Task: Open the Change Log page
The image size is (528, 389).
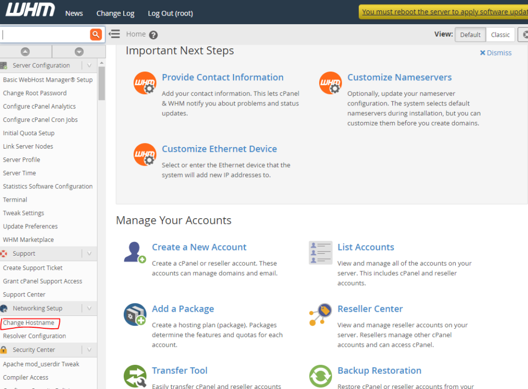Action: tap(115, 13)
